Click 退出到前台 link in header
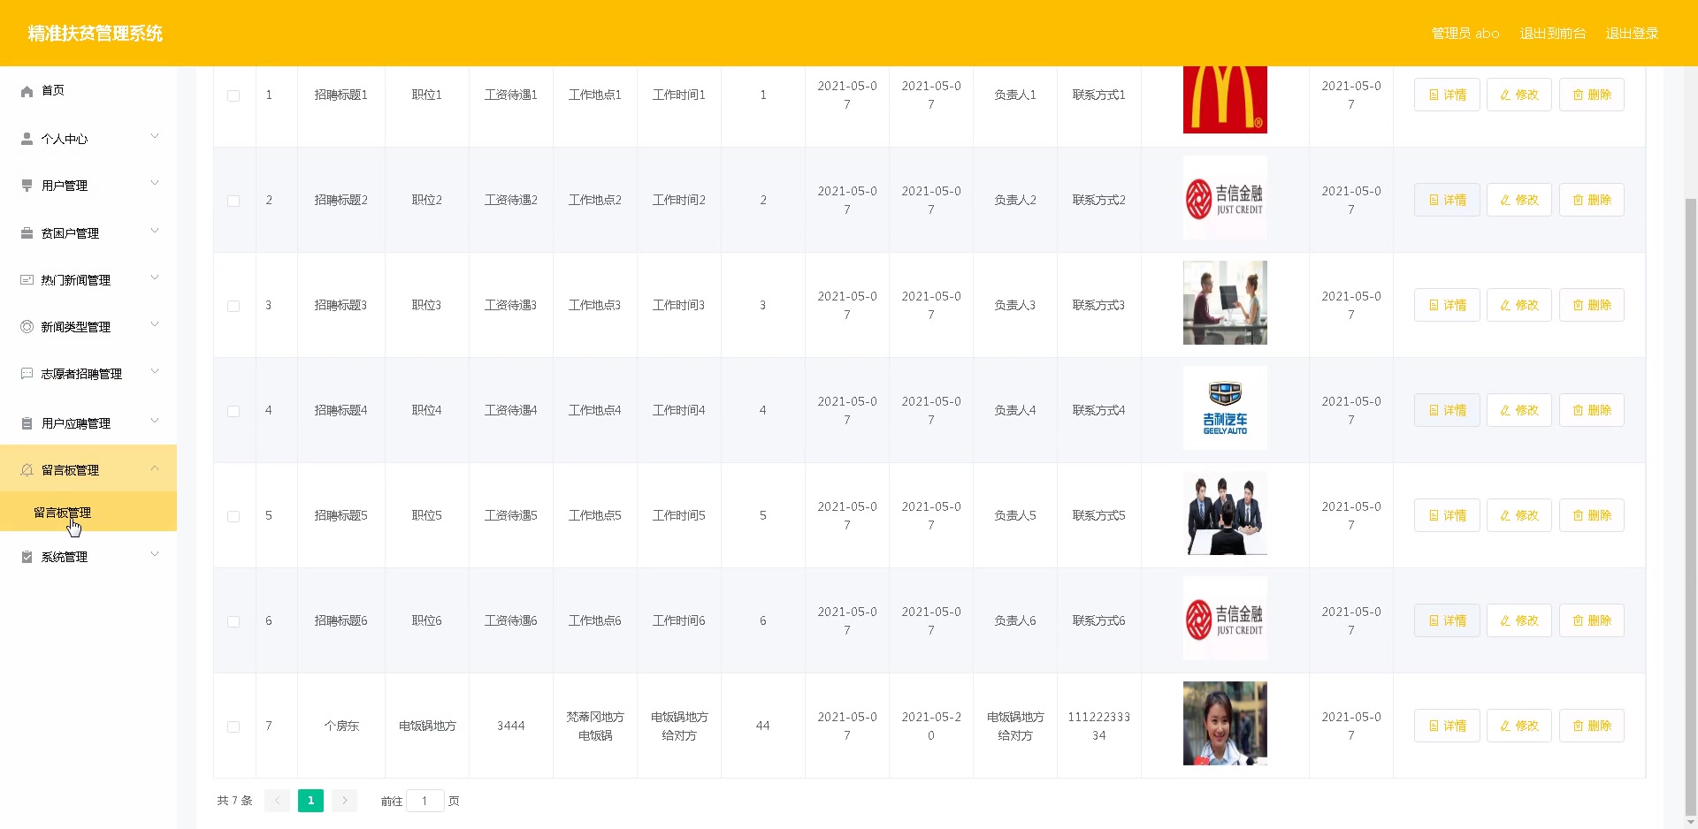The width and height of the screenshot is (1698, 829). point(1552,34)
